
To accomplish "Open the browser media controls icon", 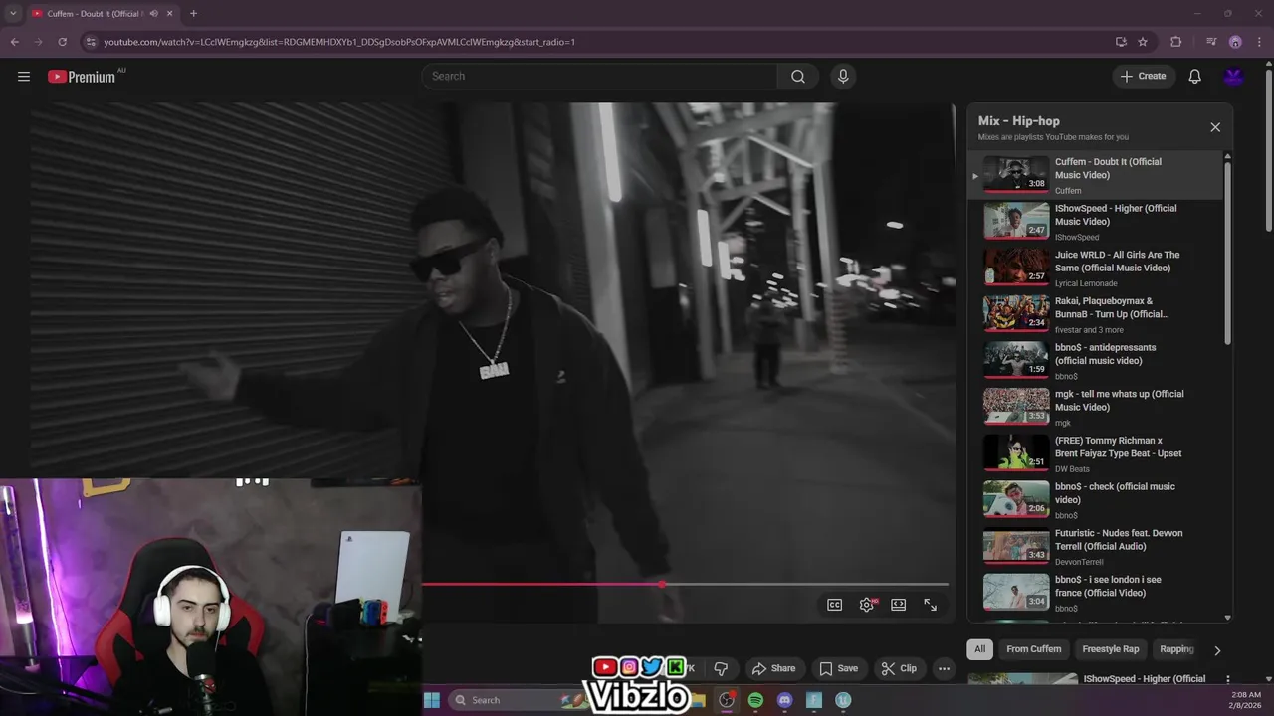I will click(x=1211, y=42).
